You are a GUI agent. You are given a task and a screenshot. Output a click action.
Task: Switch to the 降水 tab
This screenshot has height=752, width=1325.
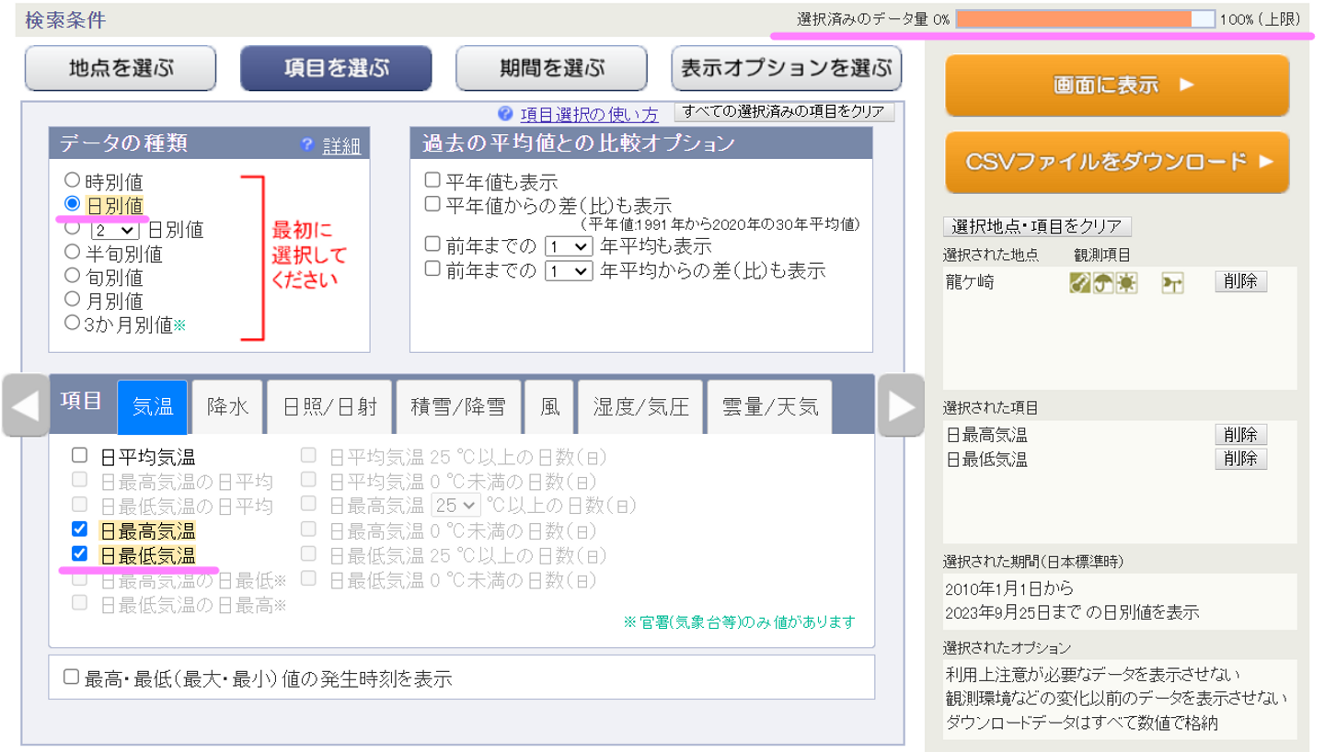tap(228, 406)
